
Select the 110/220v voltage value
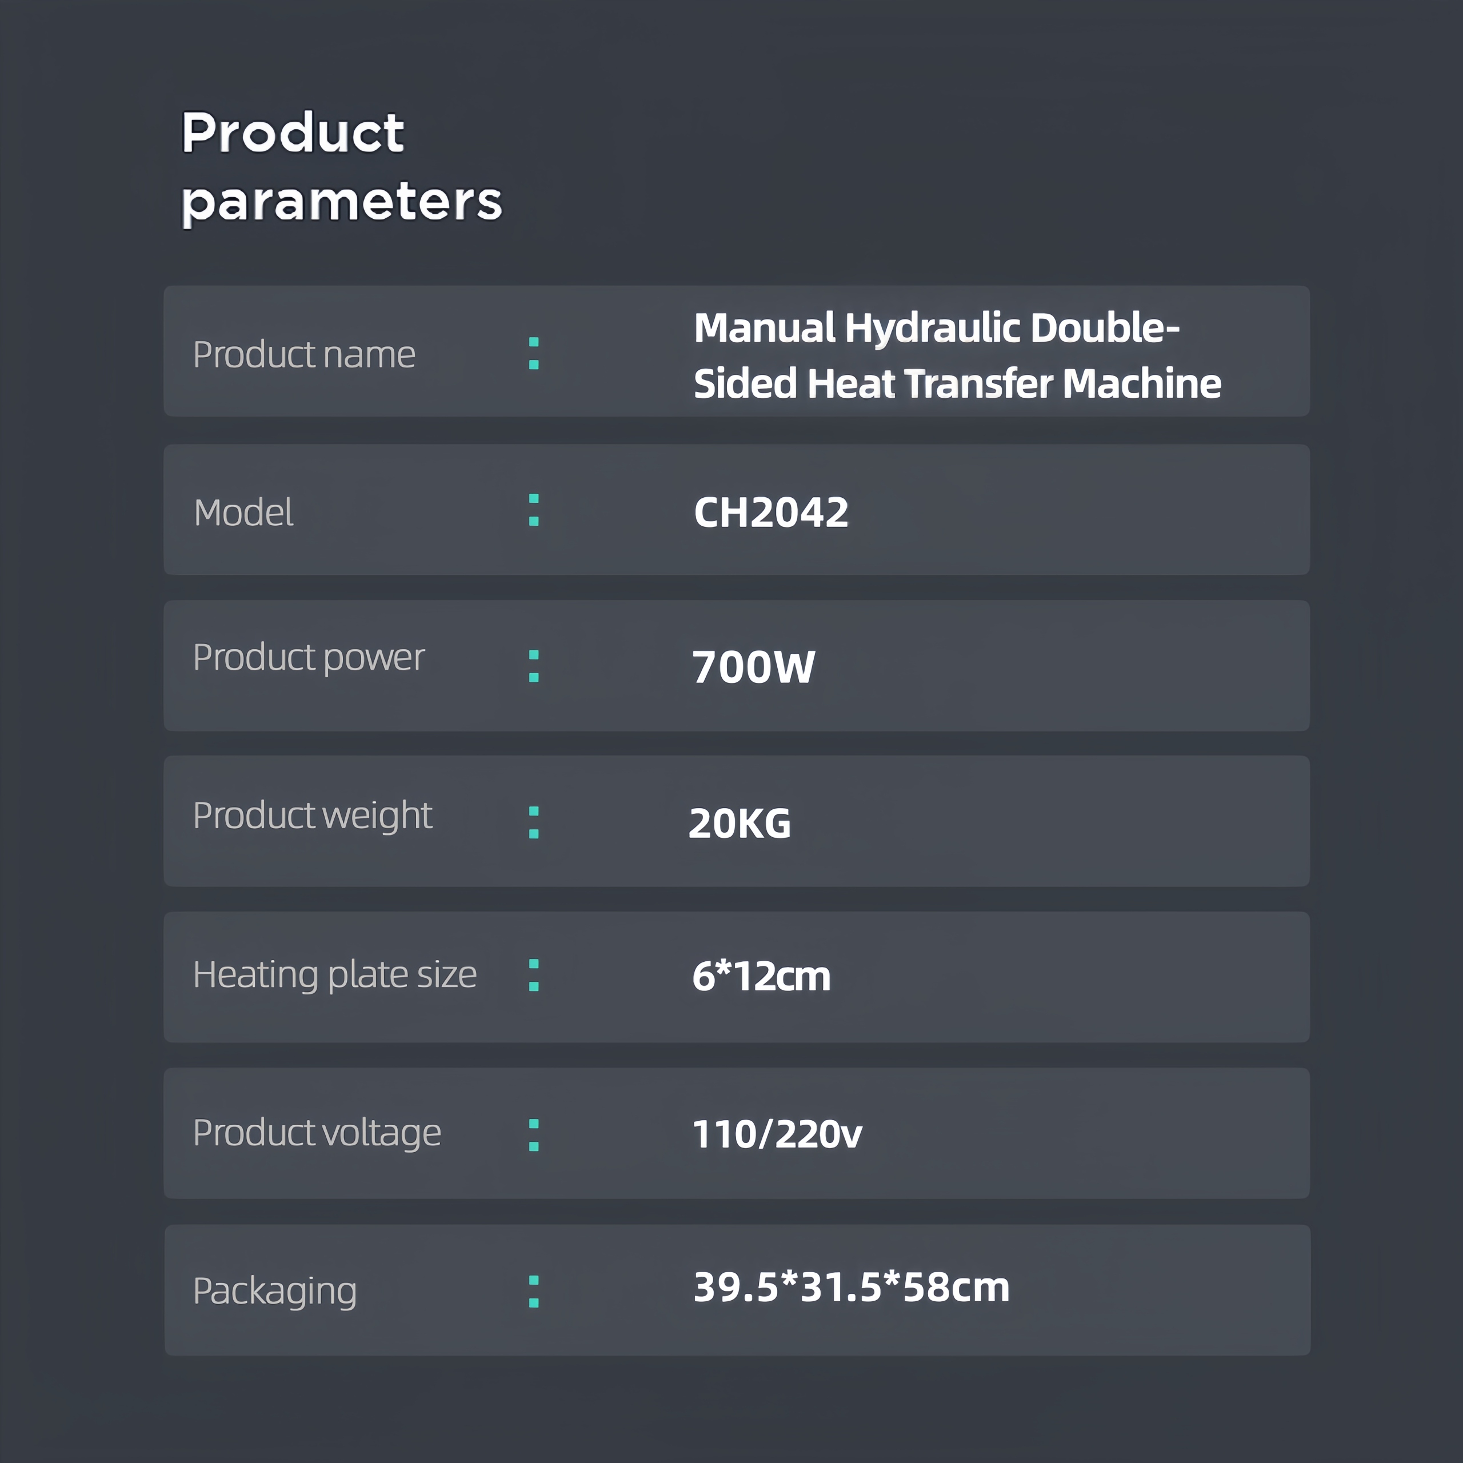777,1134
